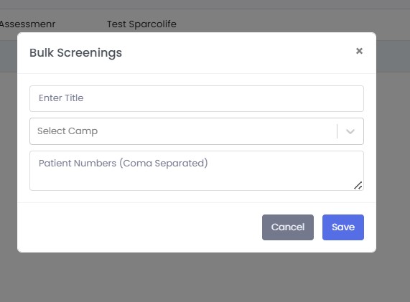Screen dimensions: 410x302
Task: Click the Bulk Screenings dialog heading
Action: pyautogui.click(x=75, y=53)
